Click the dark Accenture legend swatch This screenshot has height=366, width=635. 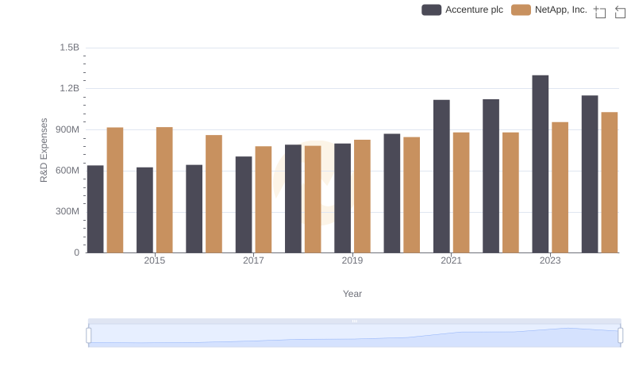click(x=431, y=10)
